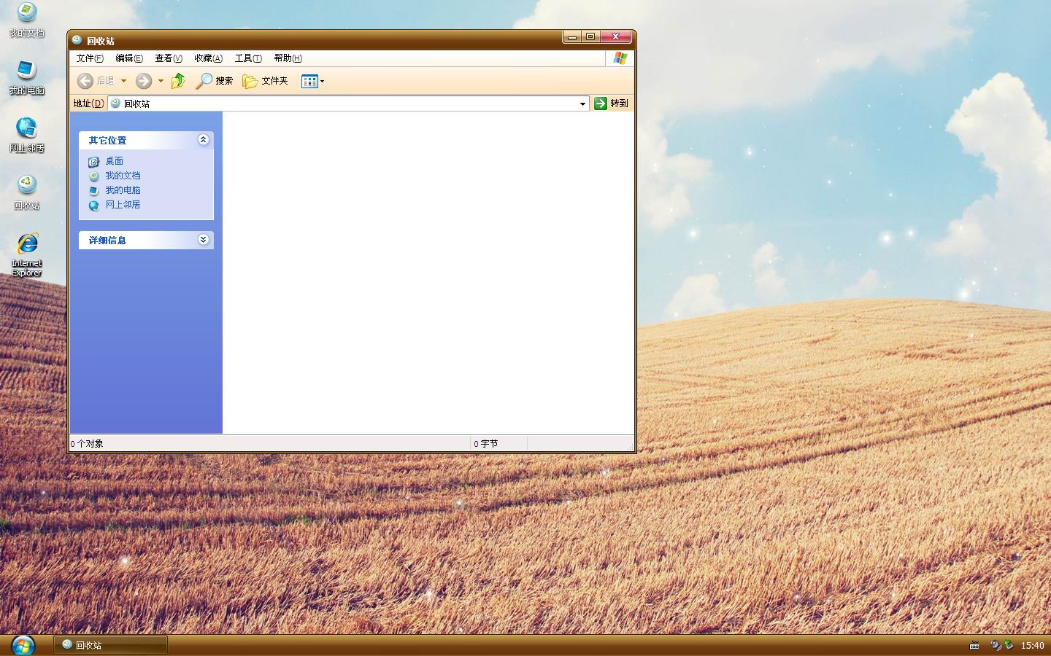Open back button history dropdown arrow
Viewport: 1051px width, 656px height.
coord(123,81)
